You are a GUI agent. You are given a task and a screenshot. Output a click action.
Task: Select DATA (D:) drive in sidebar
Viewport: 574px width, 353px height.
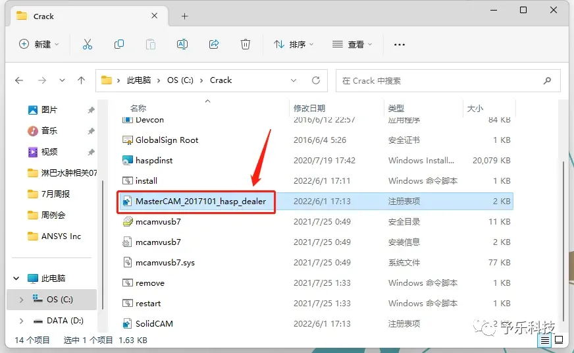click(x=65, y=321)
